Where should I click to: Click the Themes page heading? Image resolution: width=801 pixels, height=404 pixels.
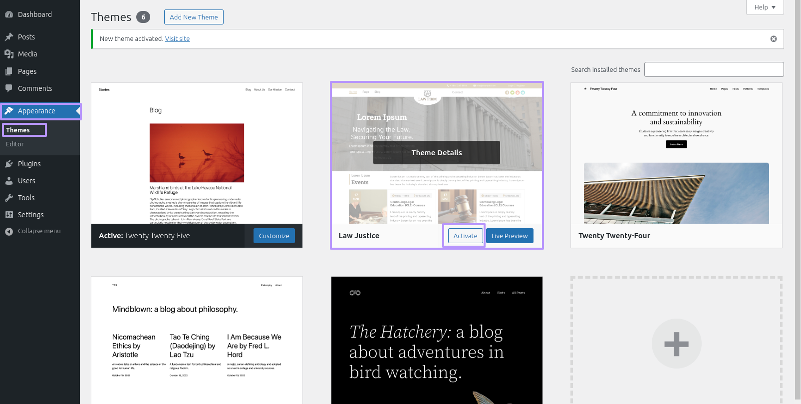(x=111, y=17)
